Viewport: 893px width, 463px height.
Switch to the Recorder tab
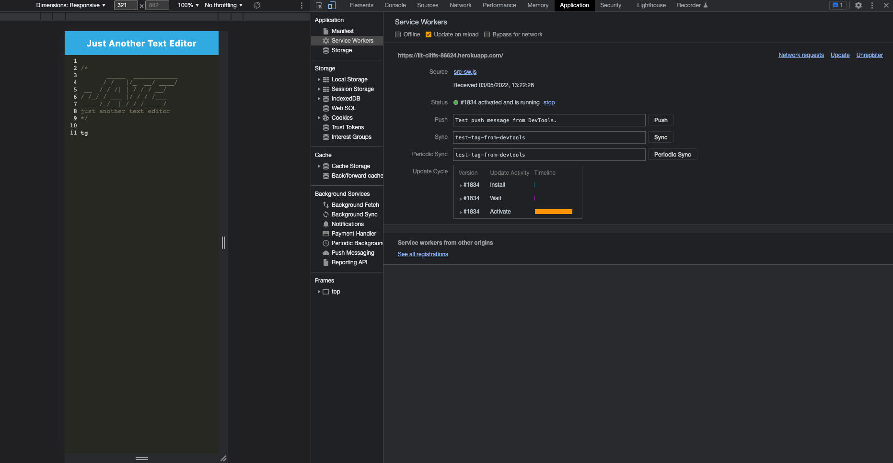point(692,5)
